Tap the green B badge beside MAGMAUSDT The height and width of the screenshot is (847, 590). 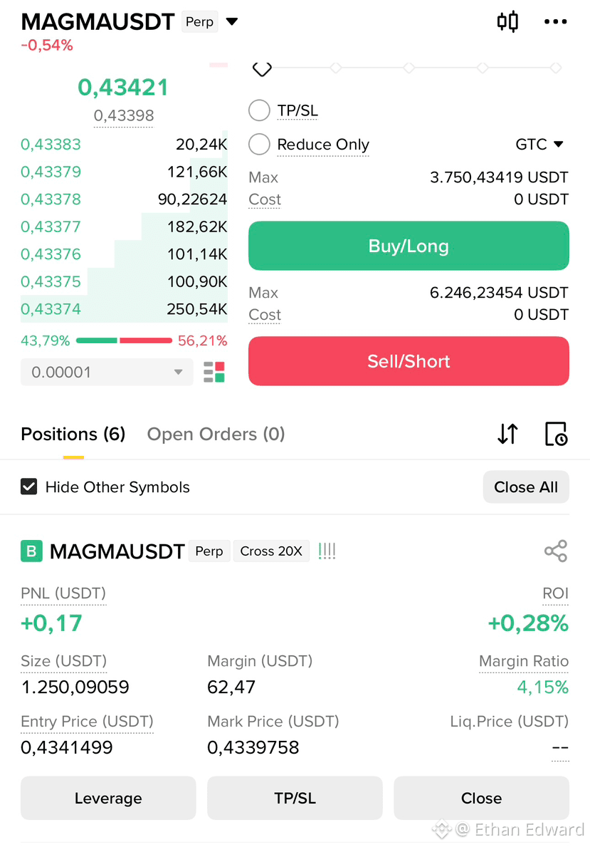[x=31, y=551]
